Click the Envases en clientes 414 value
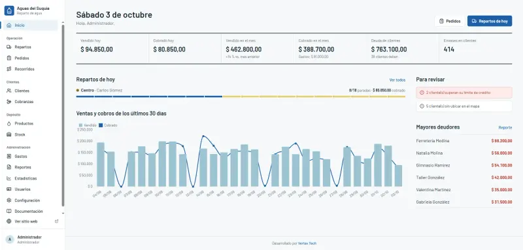This screenshot has height=250, width=523. click(449, 49)
